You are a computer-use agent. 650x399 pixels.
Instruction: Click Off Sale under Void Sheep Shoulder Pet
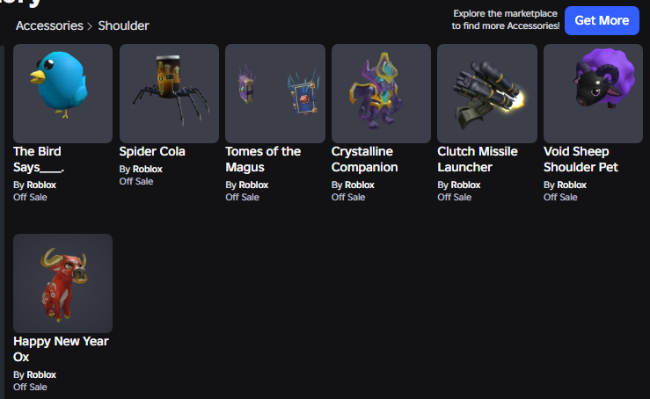(560, 197)
